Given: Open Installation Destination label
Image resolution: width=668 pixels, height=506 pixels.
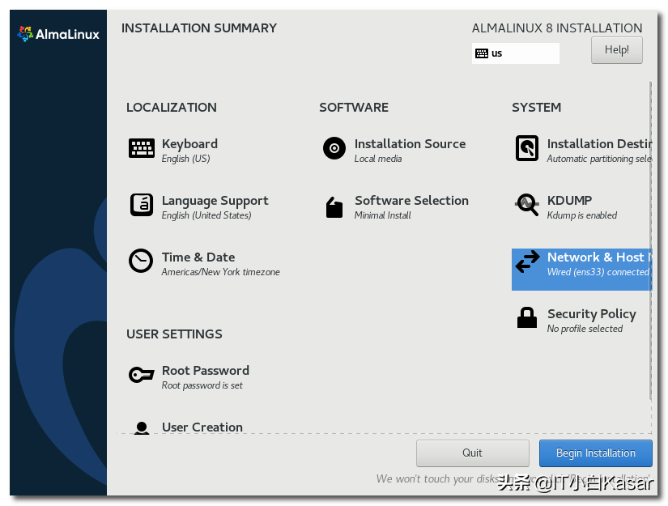Looking at the screenshot, I should tap(599, 144).
